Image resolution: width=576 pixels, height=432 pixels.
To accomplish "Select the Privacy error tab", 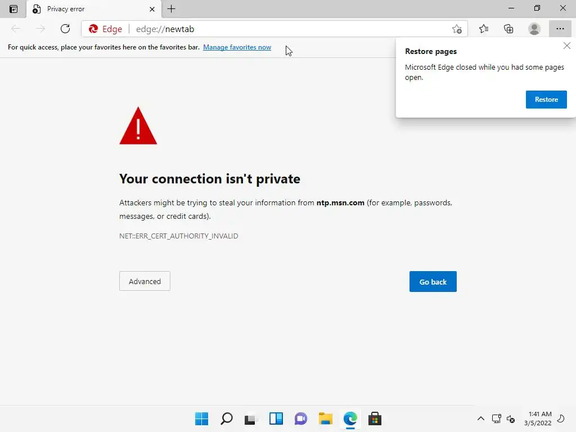I will (94, 9).
